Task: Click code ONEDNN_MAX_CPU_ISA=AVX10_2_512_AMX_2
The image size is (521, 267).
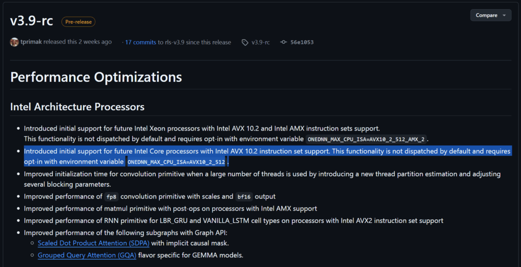Action: [x=366, y=139]
